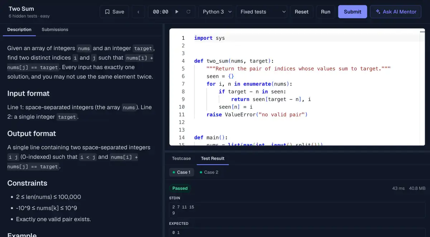The height and width of the screenshot is (237, 430).
Task: Place cursor on the import sys line
Action: tap(210, 38)
